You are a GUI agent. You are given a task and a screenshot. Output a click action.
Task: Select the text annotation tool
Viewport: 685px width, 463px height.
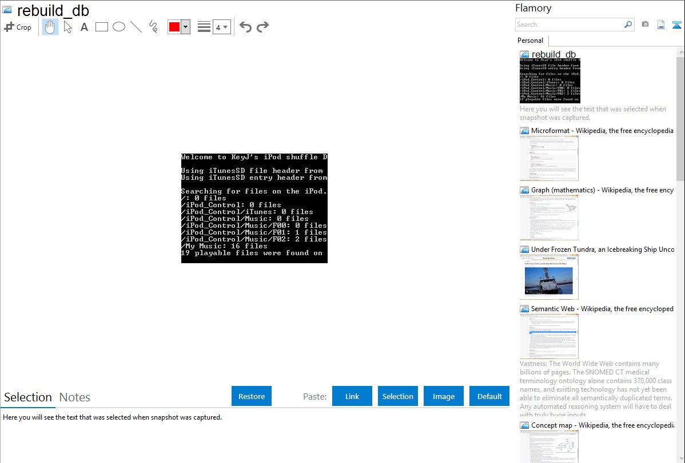[84, 27]
